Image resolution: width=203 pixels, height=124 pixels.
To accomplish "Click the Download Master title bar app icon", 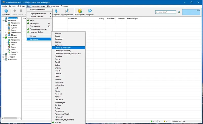I will coord(4,2).
